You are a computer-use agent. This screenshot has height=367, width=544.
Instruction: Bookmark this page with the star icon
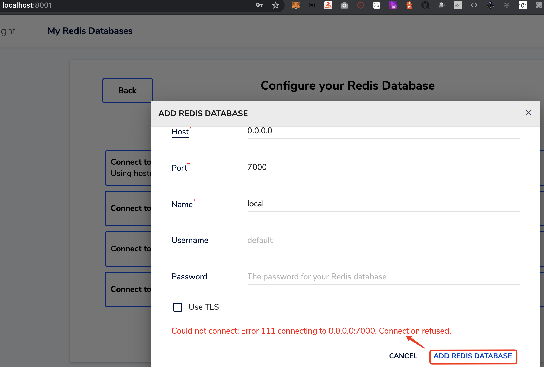[x=276, y=5]
